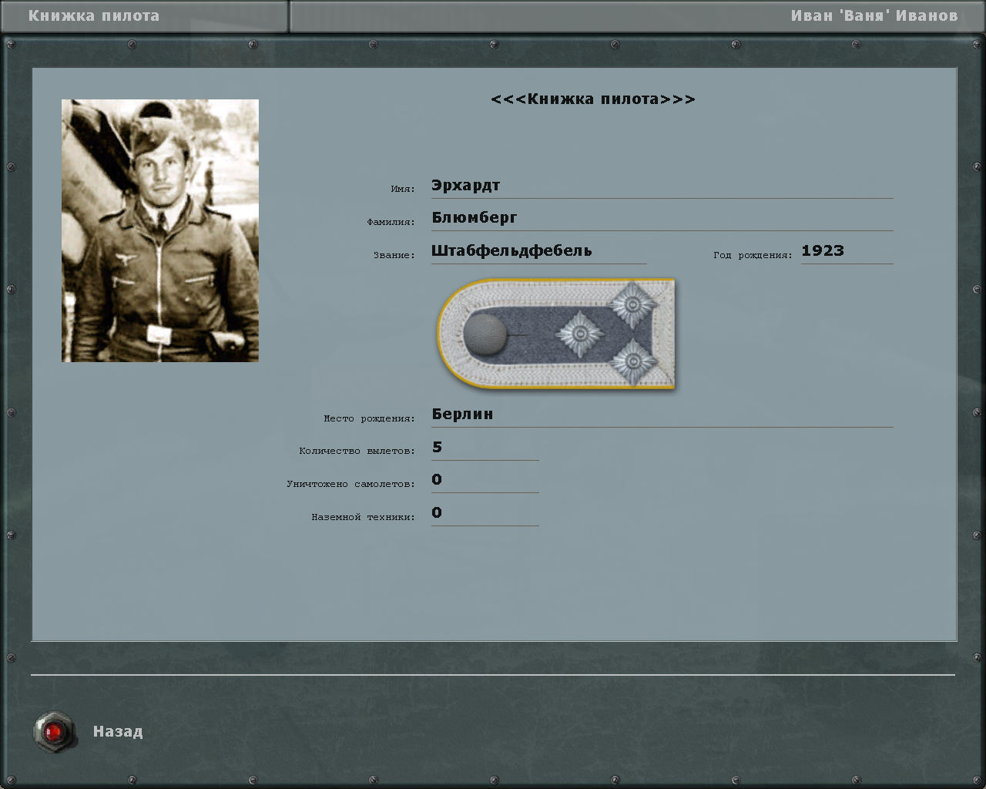Click the <<<Книжка пилота>>> page heading
The width and height of the screenshot is (986, 789).
tap(593, 99)
